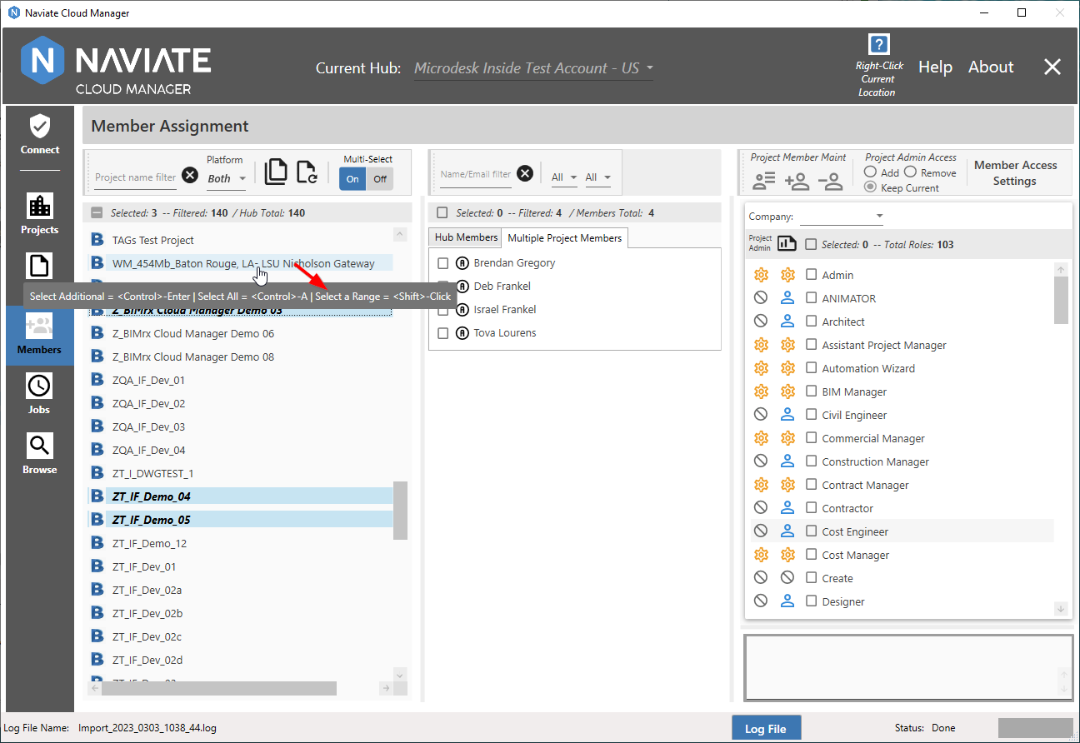Click the blue person icon for ANIMATOR role
1080x743 pixels.
pyautogui.click(x=787, y=298)
